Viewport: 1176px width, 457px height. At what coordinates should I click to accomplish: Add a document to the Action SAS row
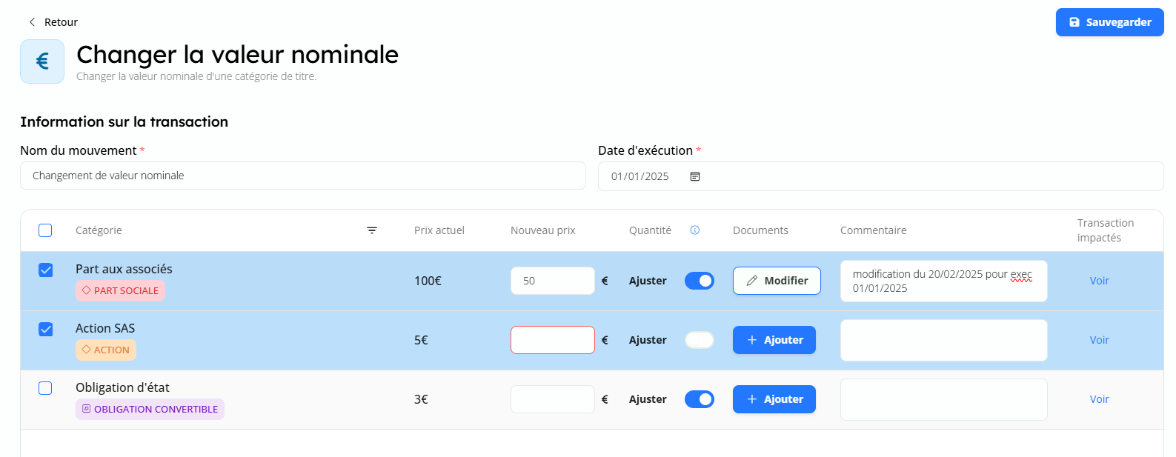point(774,340)
